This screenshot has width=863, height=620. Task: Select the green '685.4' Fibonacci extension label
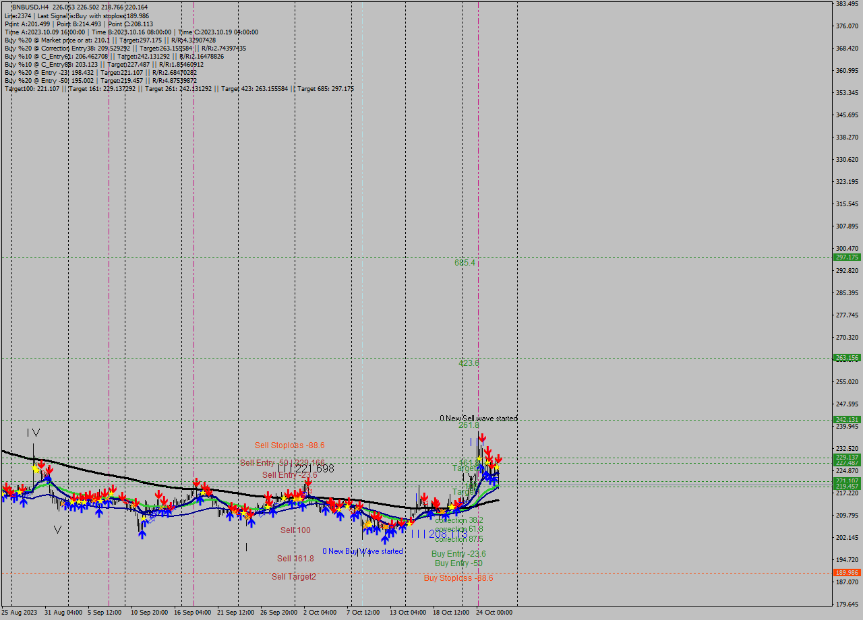[x=465, y=263]
